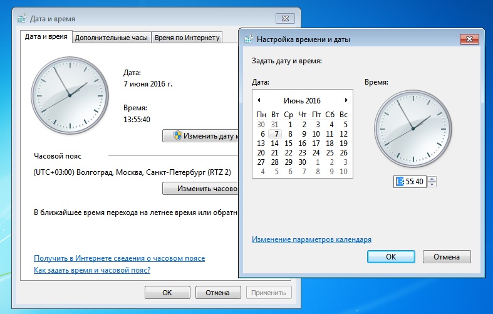Select June 22 in the calendar
This screenshot has height=314, width=493.
[x=288, y=153]
